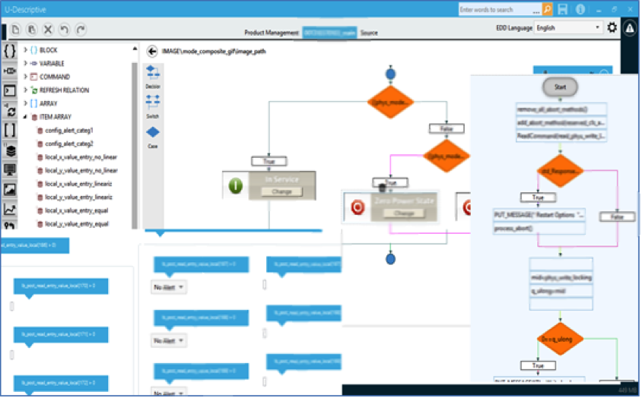Select config_alert_categ1 in the tree

[x=68, y=131]
